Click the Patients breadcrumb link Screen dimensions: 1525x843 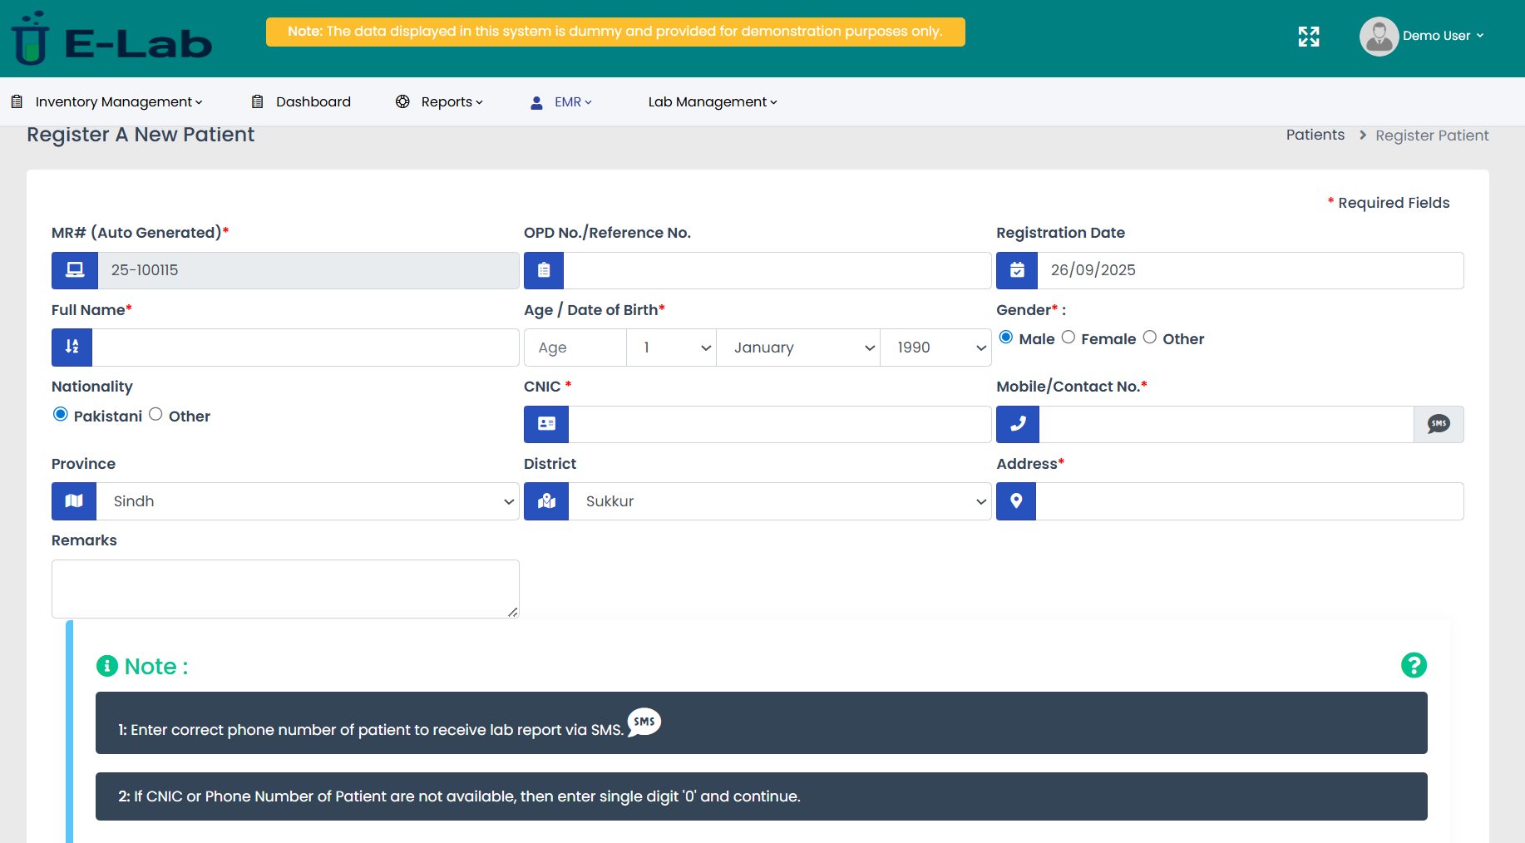(1315, 135)
